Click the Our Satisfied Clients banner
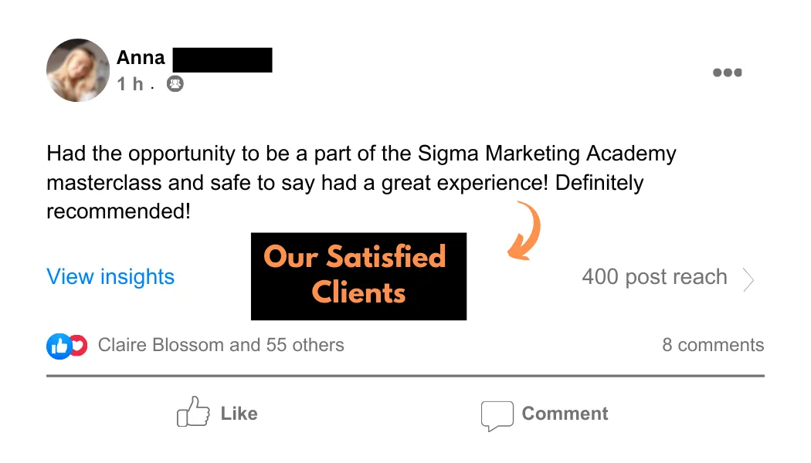The width and height of the screenshot is (811, 463). [358, 276]
